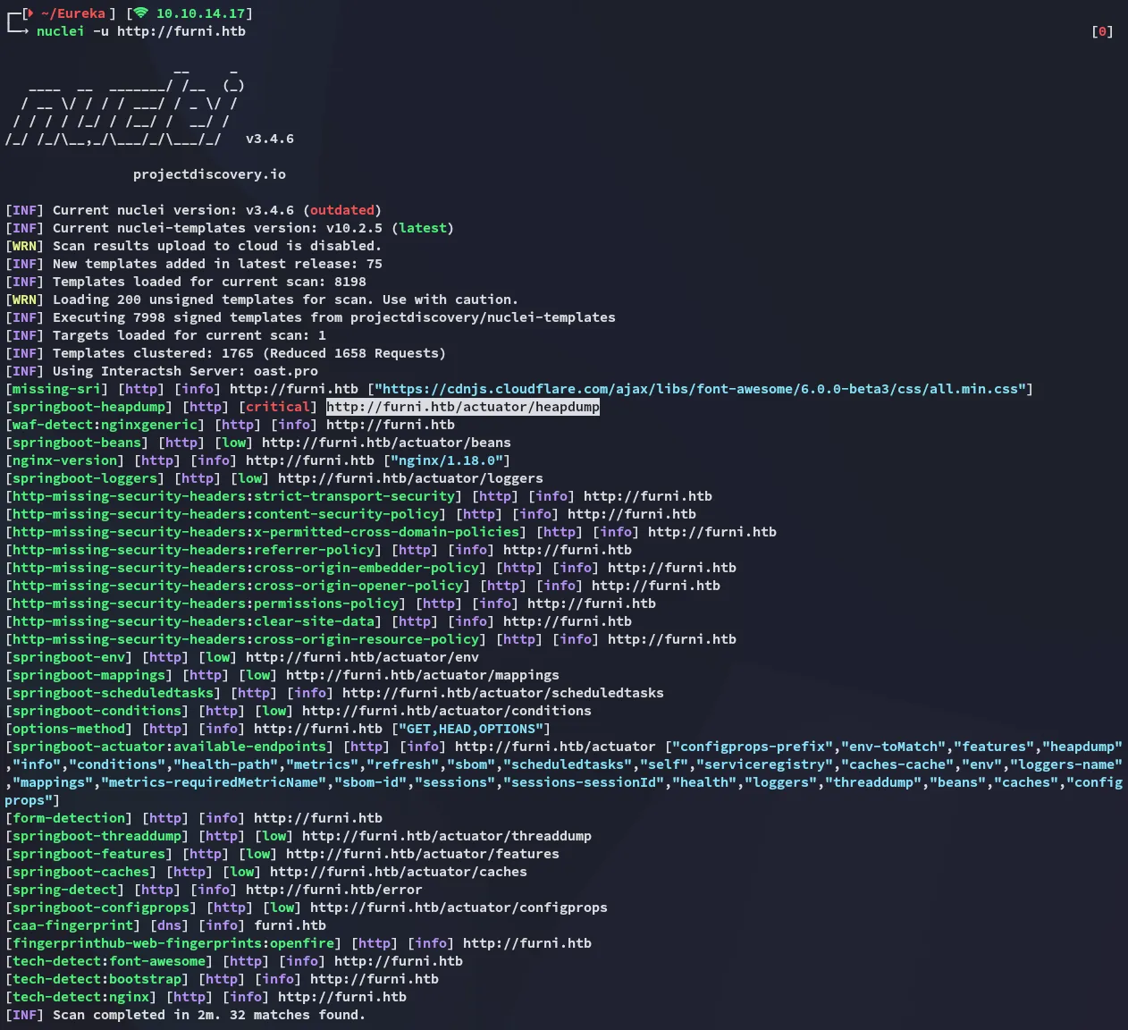Click the red outdated version label
Viewport: 1128px width, 1030px height.
click(341, 210)
